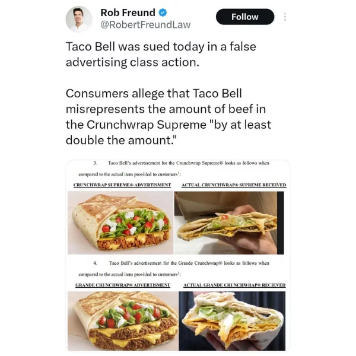Click the 'GRANDE CRUNCHWRAP ADVERTISMENT' heading
The image size is (356, 356).
123,285
